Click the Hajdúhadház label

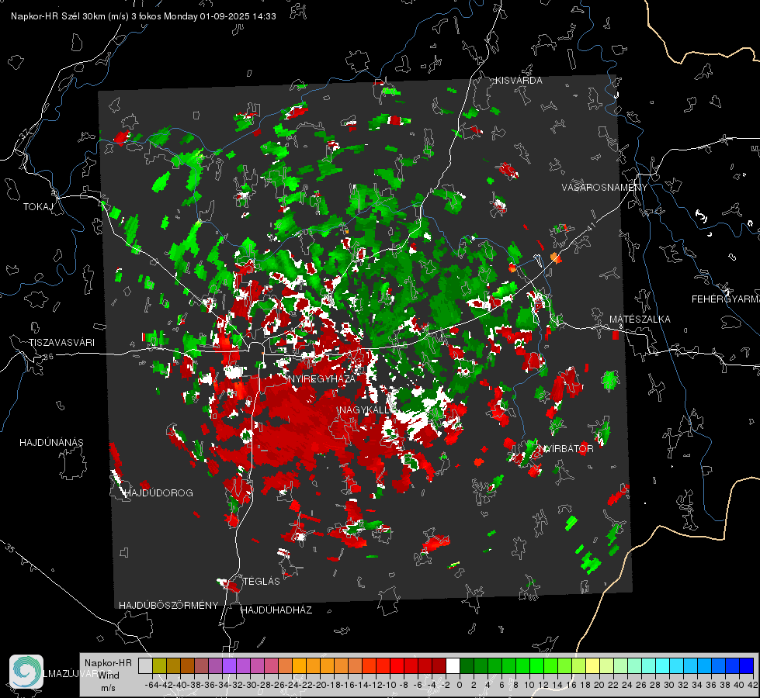pyautogui.click(x=277, y=610)
